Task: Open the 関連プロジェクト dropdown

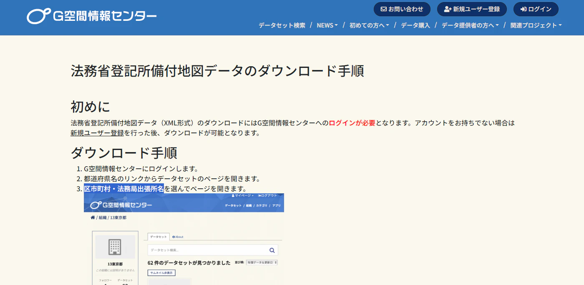Action: click(x=536, y=25)
